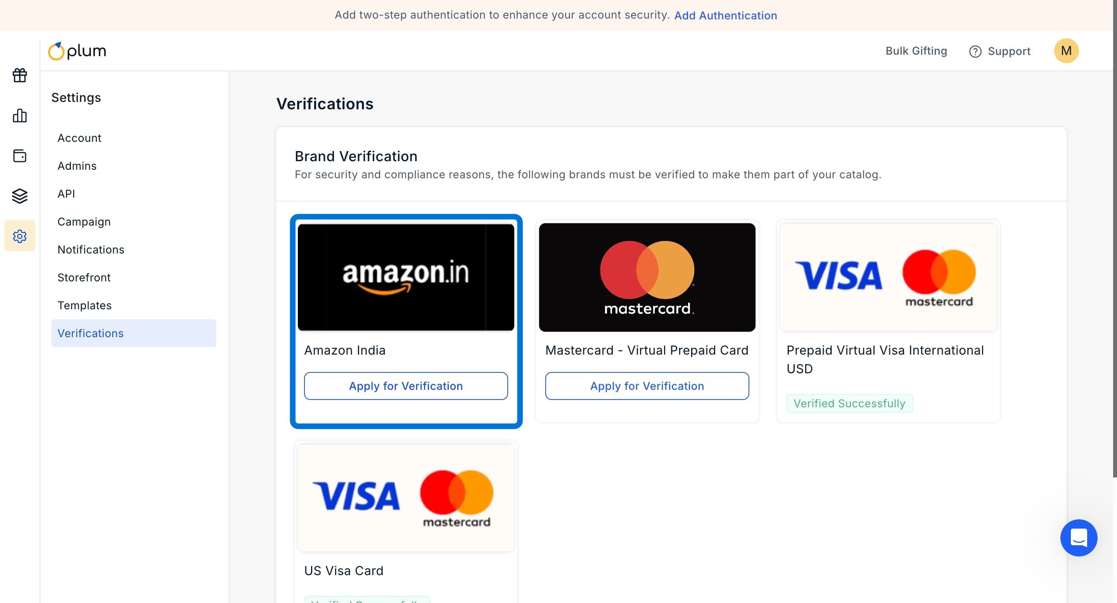1117x603 pixels.
Task: Open the bar chart reports icon
Action: point(19,115)
